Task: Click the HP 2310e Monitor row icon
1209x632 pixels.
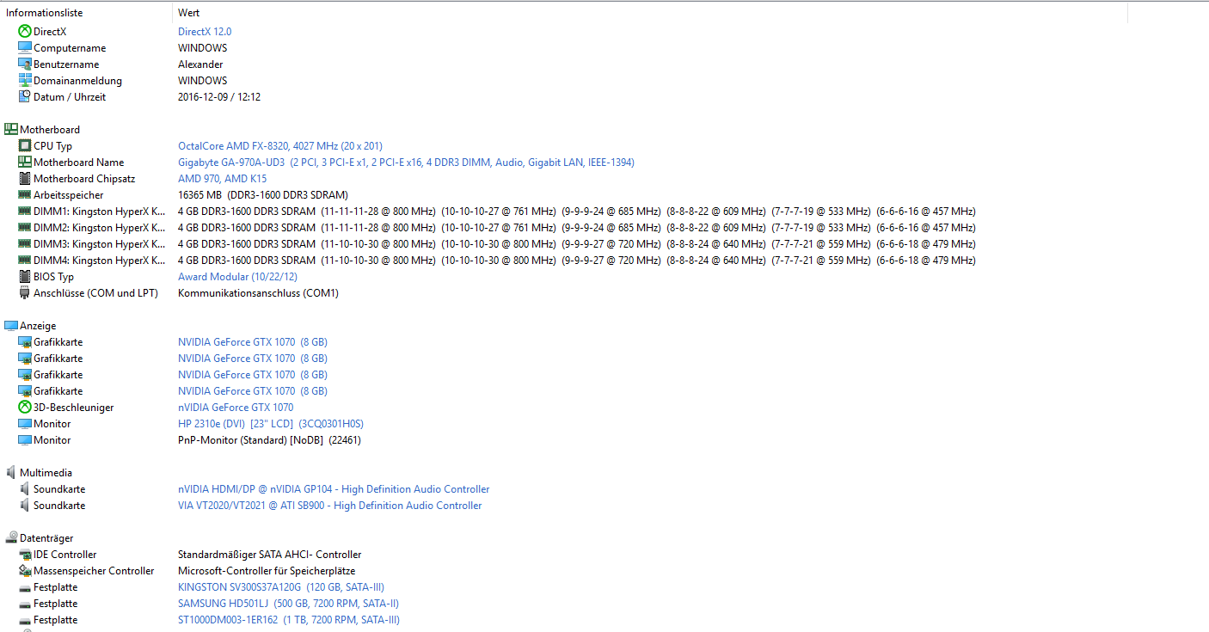Action: click(25, 424)
